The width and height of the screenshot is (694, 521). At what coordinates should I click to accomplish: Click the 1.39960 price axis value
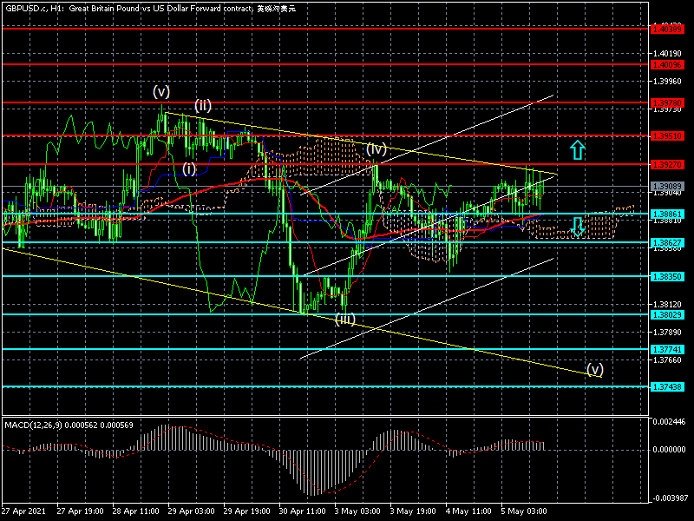point(667,82)
